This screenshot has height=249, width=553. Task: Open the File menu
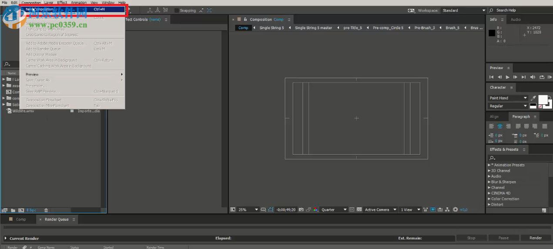pos(5,3)
